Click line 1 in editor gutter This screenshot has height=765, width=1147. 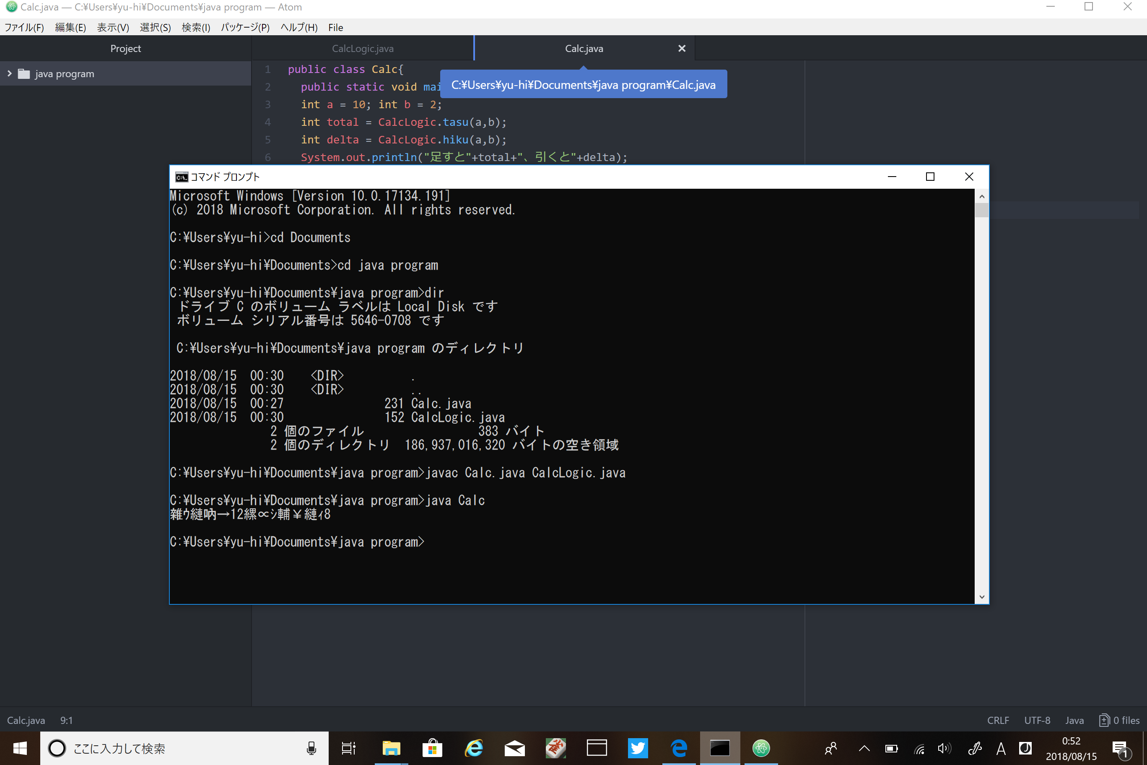pos(268,69)
